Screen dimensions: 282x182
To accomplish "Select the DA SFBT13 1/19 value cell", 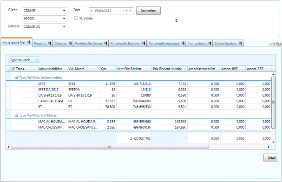I will 52,95.
